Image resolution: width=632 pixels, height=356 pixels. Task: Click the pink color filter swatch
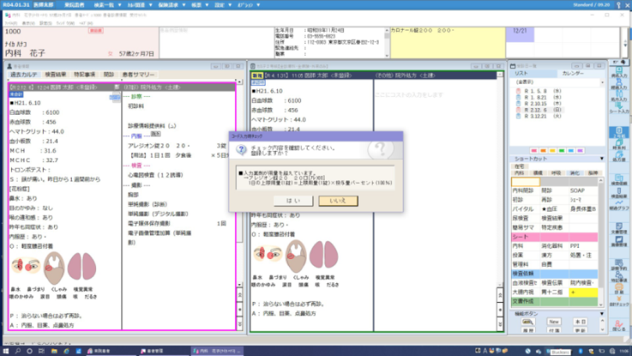(533, 150)
